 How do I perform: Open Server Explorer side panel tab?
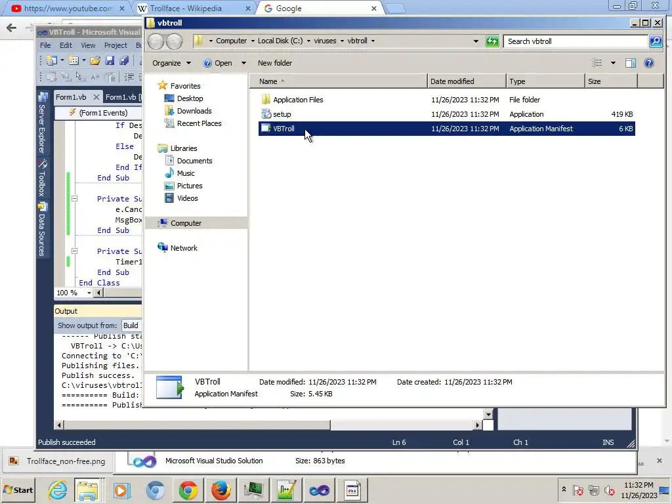pos(42,123)
